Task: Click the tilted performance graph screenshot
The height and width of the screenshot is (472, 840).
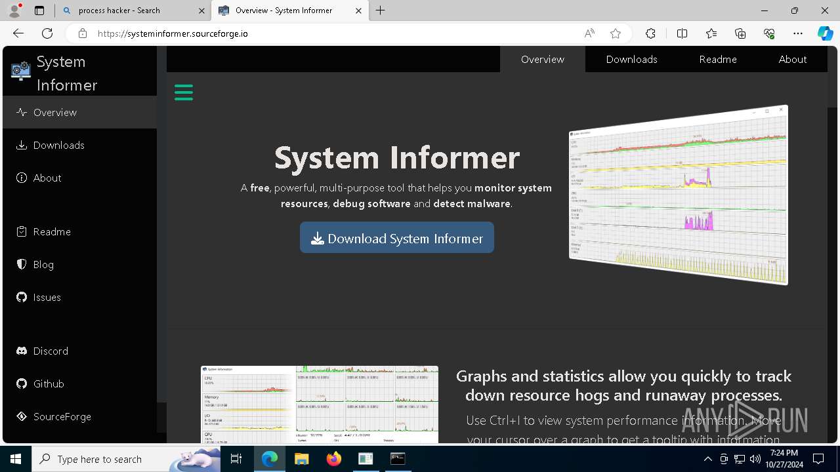Action: pos(679,195)
